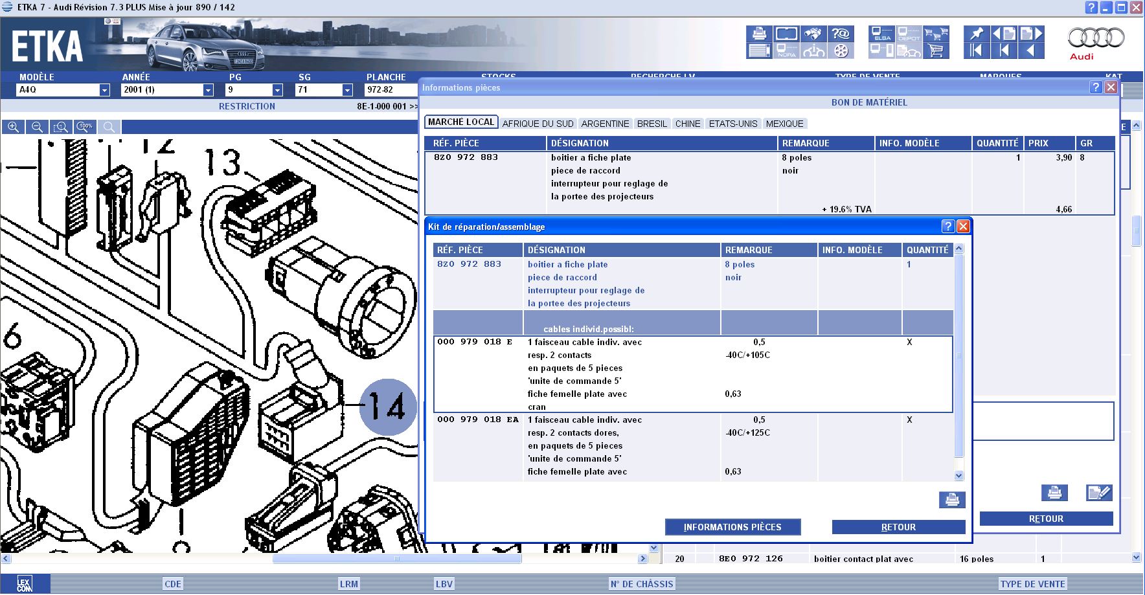Reset diagram zoom to 100%

(85, 127)
